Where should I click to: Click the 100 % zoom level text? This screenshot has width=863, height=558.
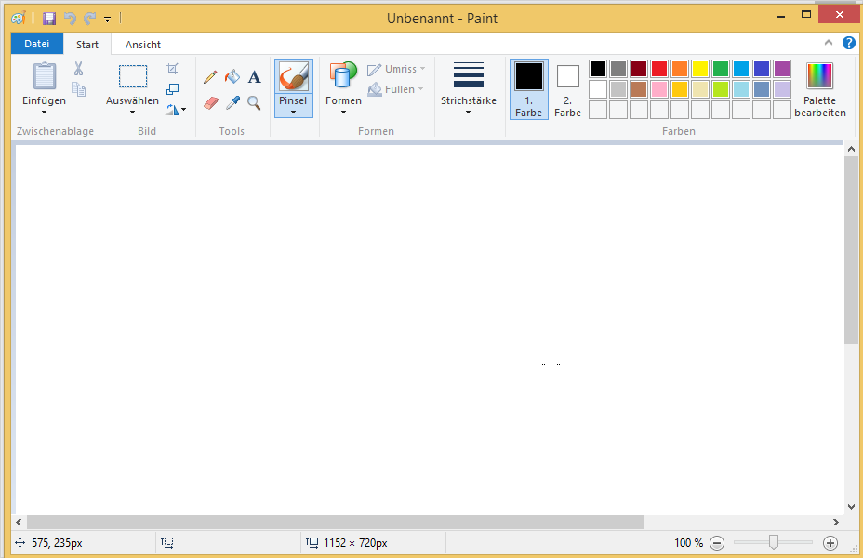(x=688, y=543)
